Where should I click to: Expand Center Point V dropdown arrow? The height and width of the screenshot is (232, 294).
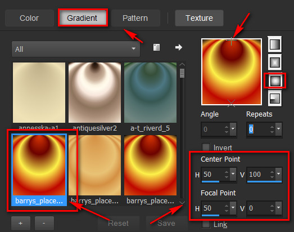click(x=279, y=174)
